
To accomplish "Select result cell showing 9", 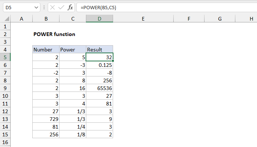I will point(99,119).
